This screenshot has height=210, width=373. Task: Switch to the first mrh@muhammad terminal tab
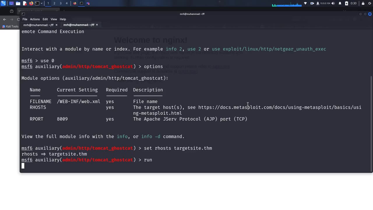(38, 25)
